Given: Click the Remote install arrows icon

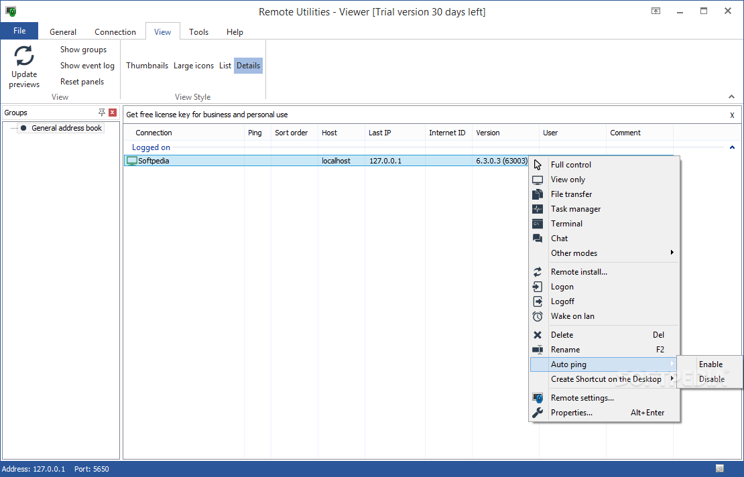Looking at the screenshot, I should click(x=537, y=272).
